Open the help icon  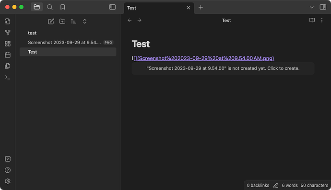8,170
